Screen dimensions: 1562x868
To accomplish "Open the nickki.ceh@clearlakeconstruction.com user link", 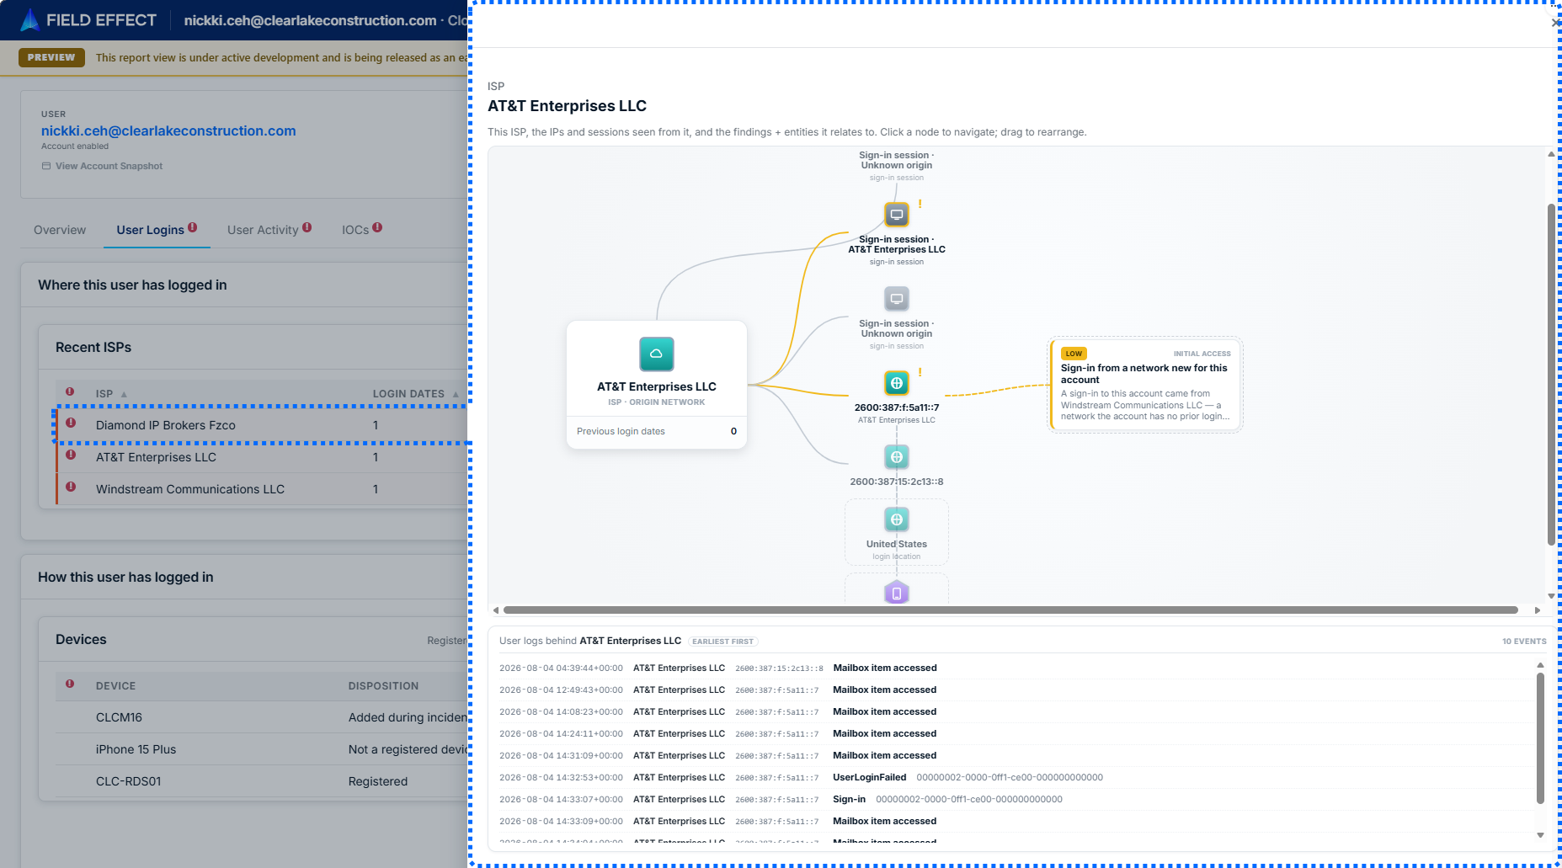I will pos(168,130).
